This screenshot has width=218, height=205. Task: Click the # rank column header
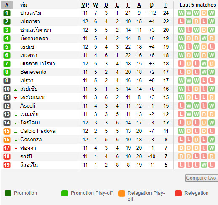pyautogui.click(x=7, y=5)
